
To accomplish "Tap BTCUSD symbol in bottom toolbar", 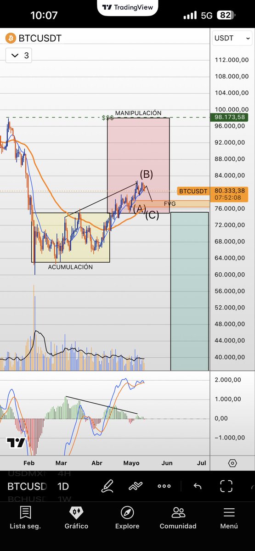I will click(27, 487).
